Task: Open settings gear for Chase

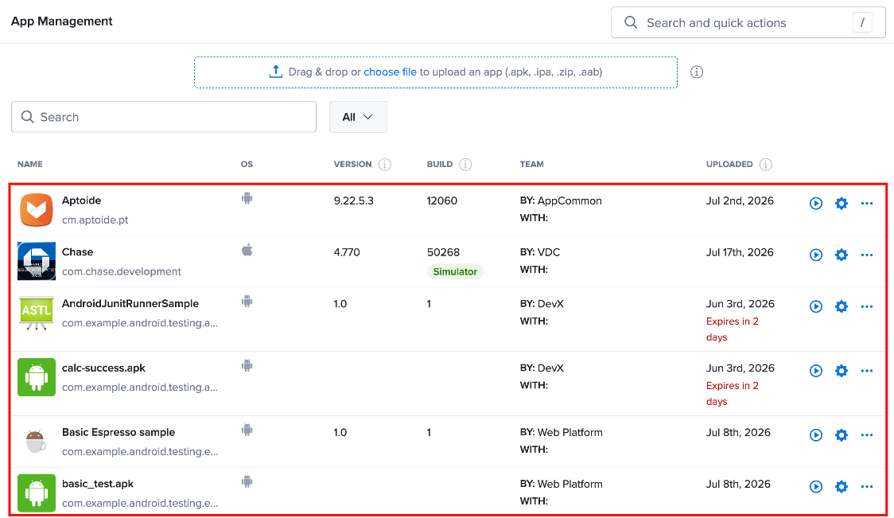Action: 841,255
